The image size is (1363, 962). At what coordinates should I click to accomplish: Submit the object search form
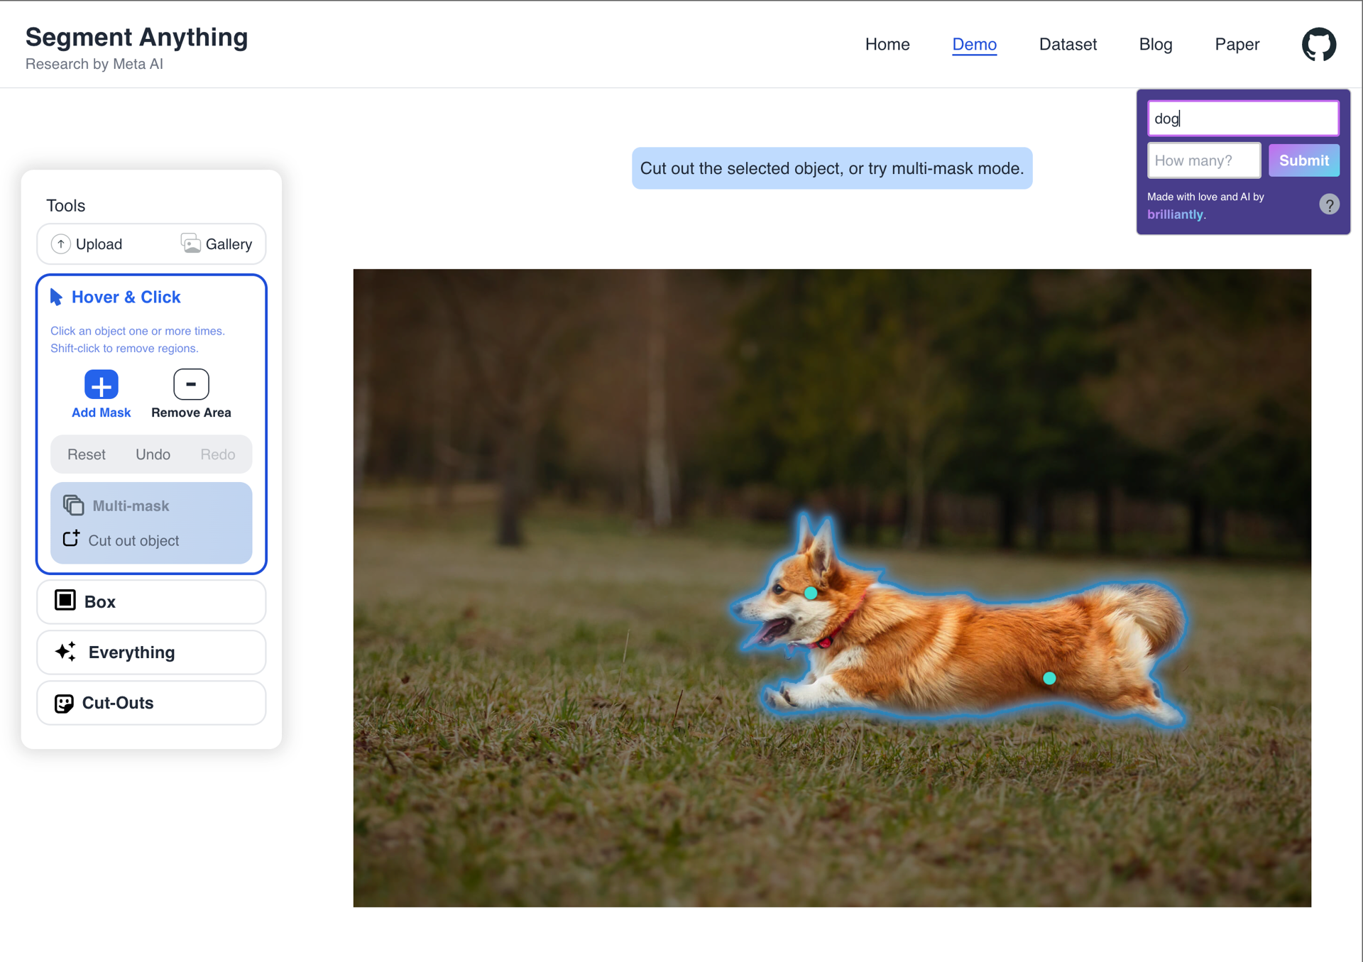(1304, 160)
